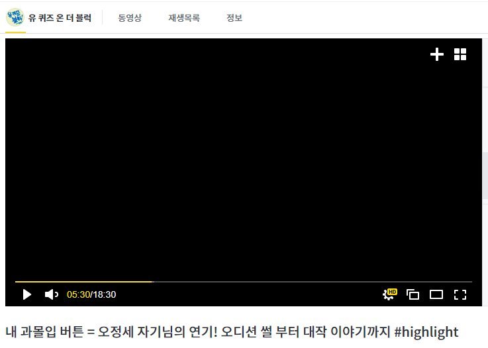488x348 pixels.
Task: Click the yellow played portion of the progress bar
Action: coord(83,282)
